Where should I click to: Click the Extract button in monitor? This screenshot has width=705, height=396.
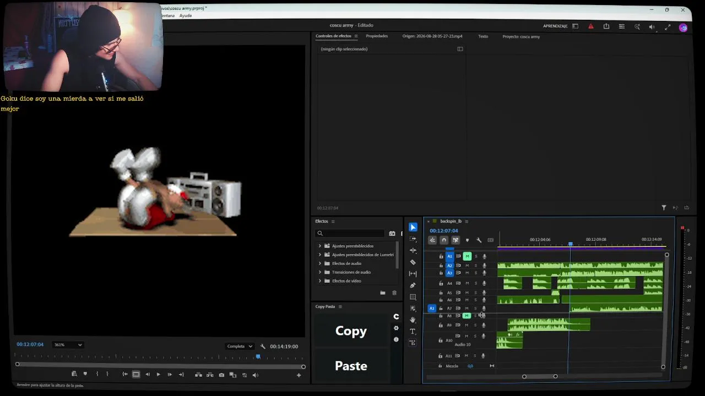pos(210,375)
